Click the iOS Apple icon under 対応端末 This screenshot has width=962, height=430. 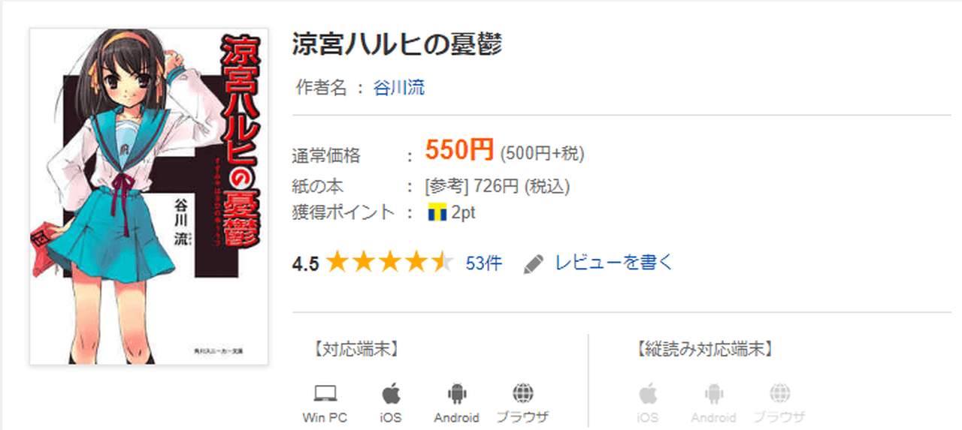391,393
